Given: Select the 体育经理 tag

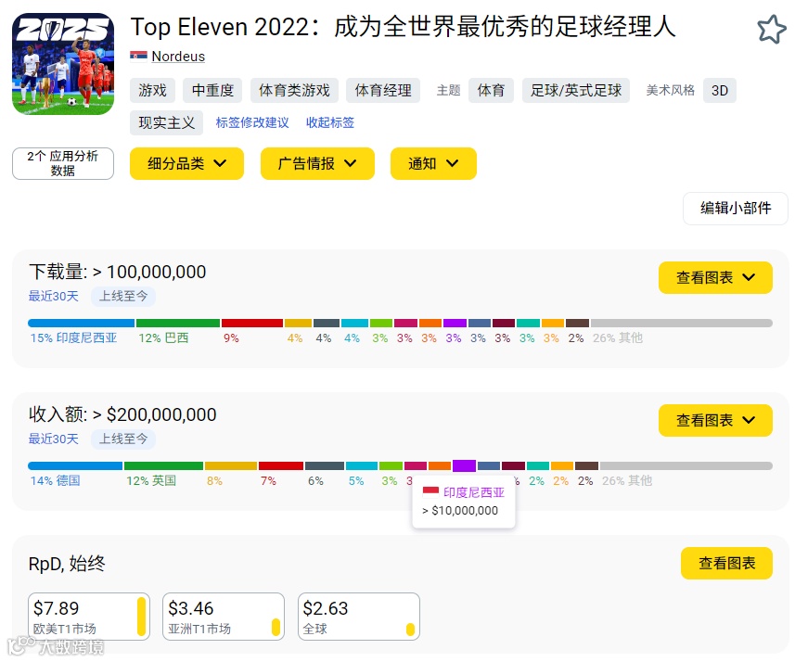Looking at the screenshot, I should pos(383,90).
